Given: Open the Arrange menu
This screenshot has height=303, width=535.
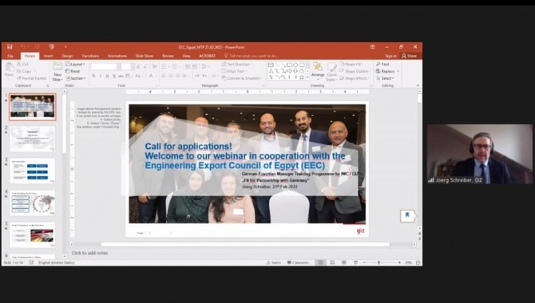Looking at the screenshot, I should [x=318, y=71].
